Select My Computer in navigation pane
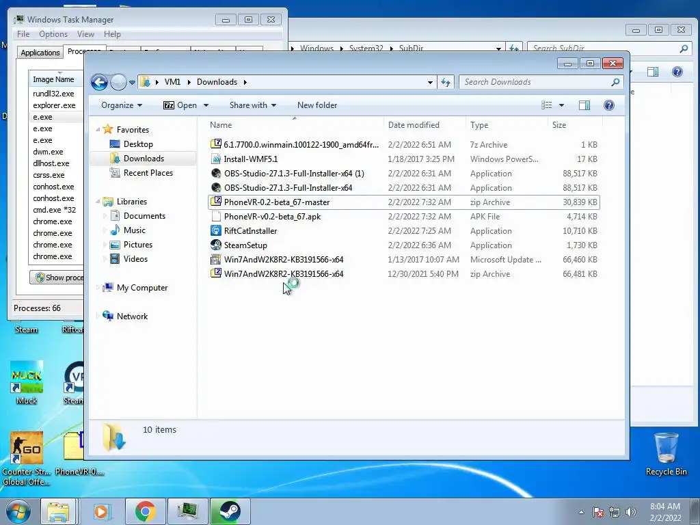Viewport: 700px width, 525px height. tap(142, 288)
